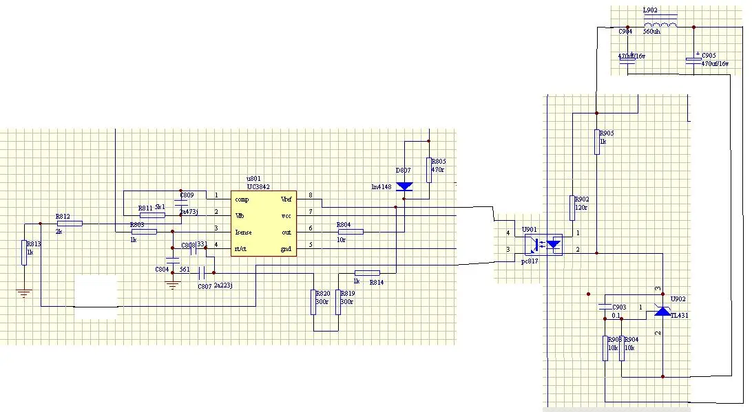The height and width of the screenshot is (412, 752).
Task: Click the '5k1' resistor value
Action: pos(160,207)
